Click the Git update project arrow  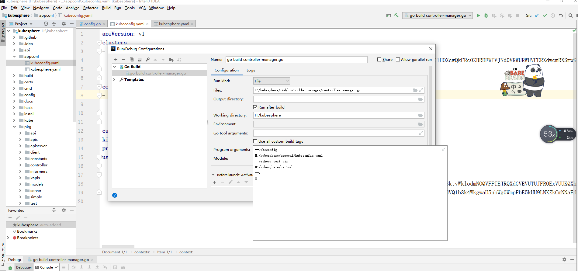pos(537,16)
